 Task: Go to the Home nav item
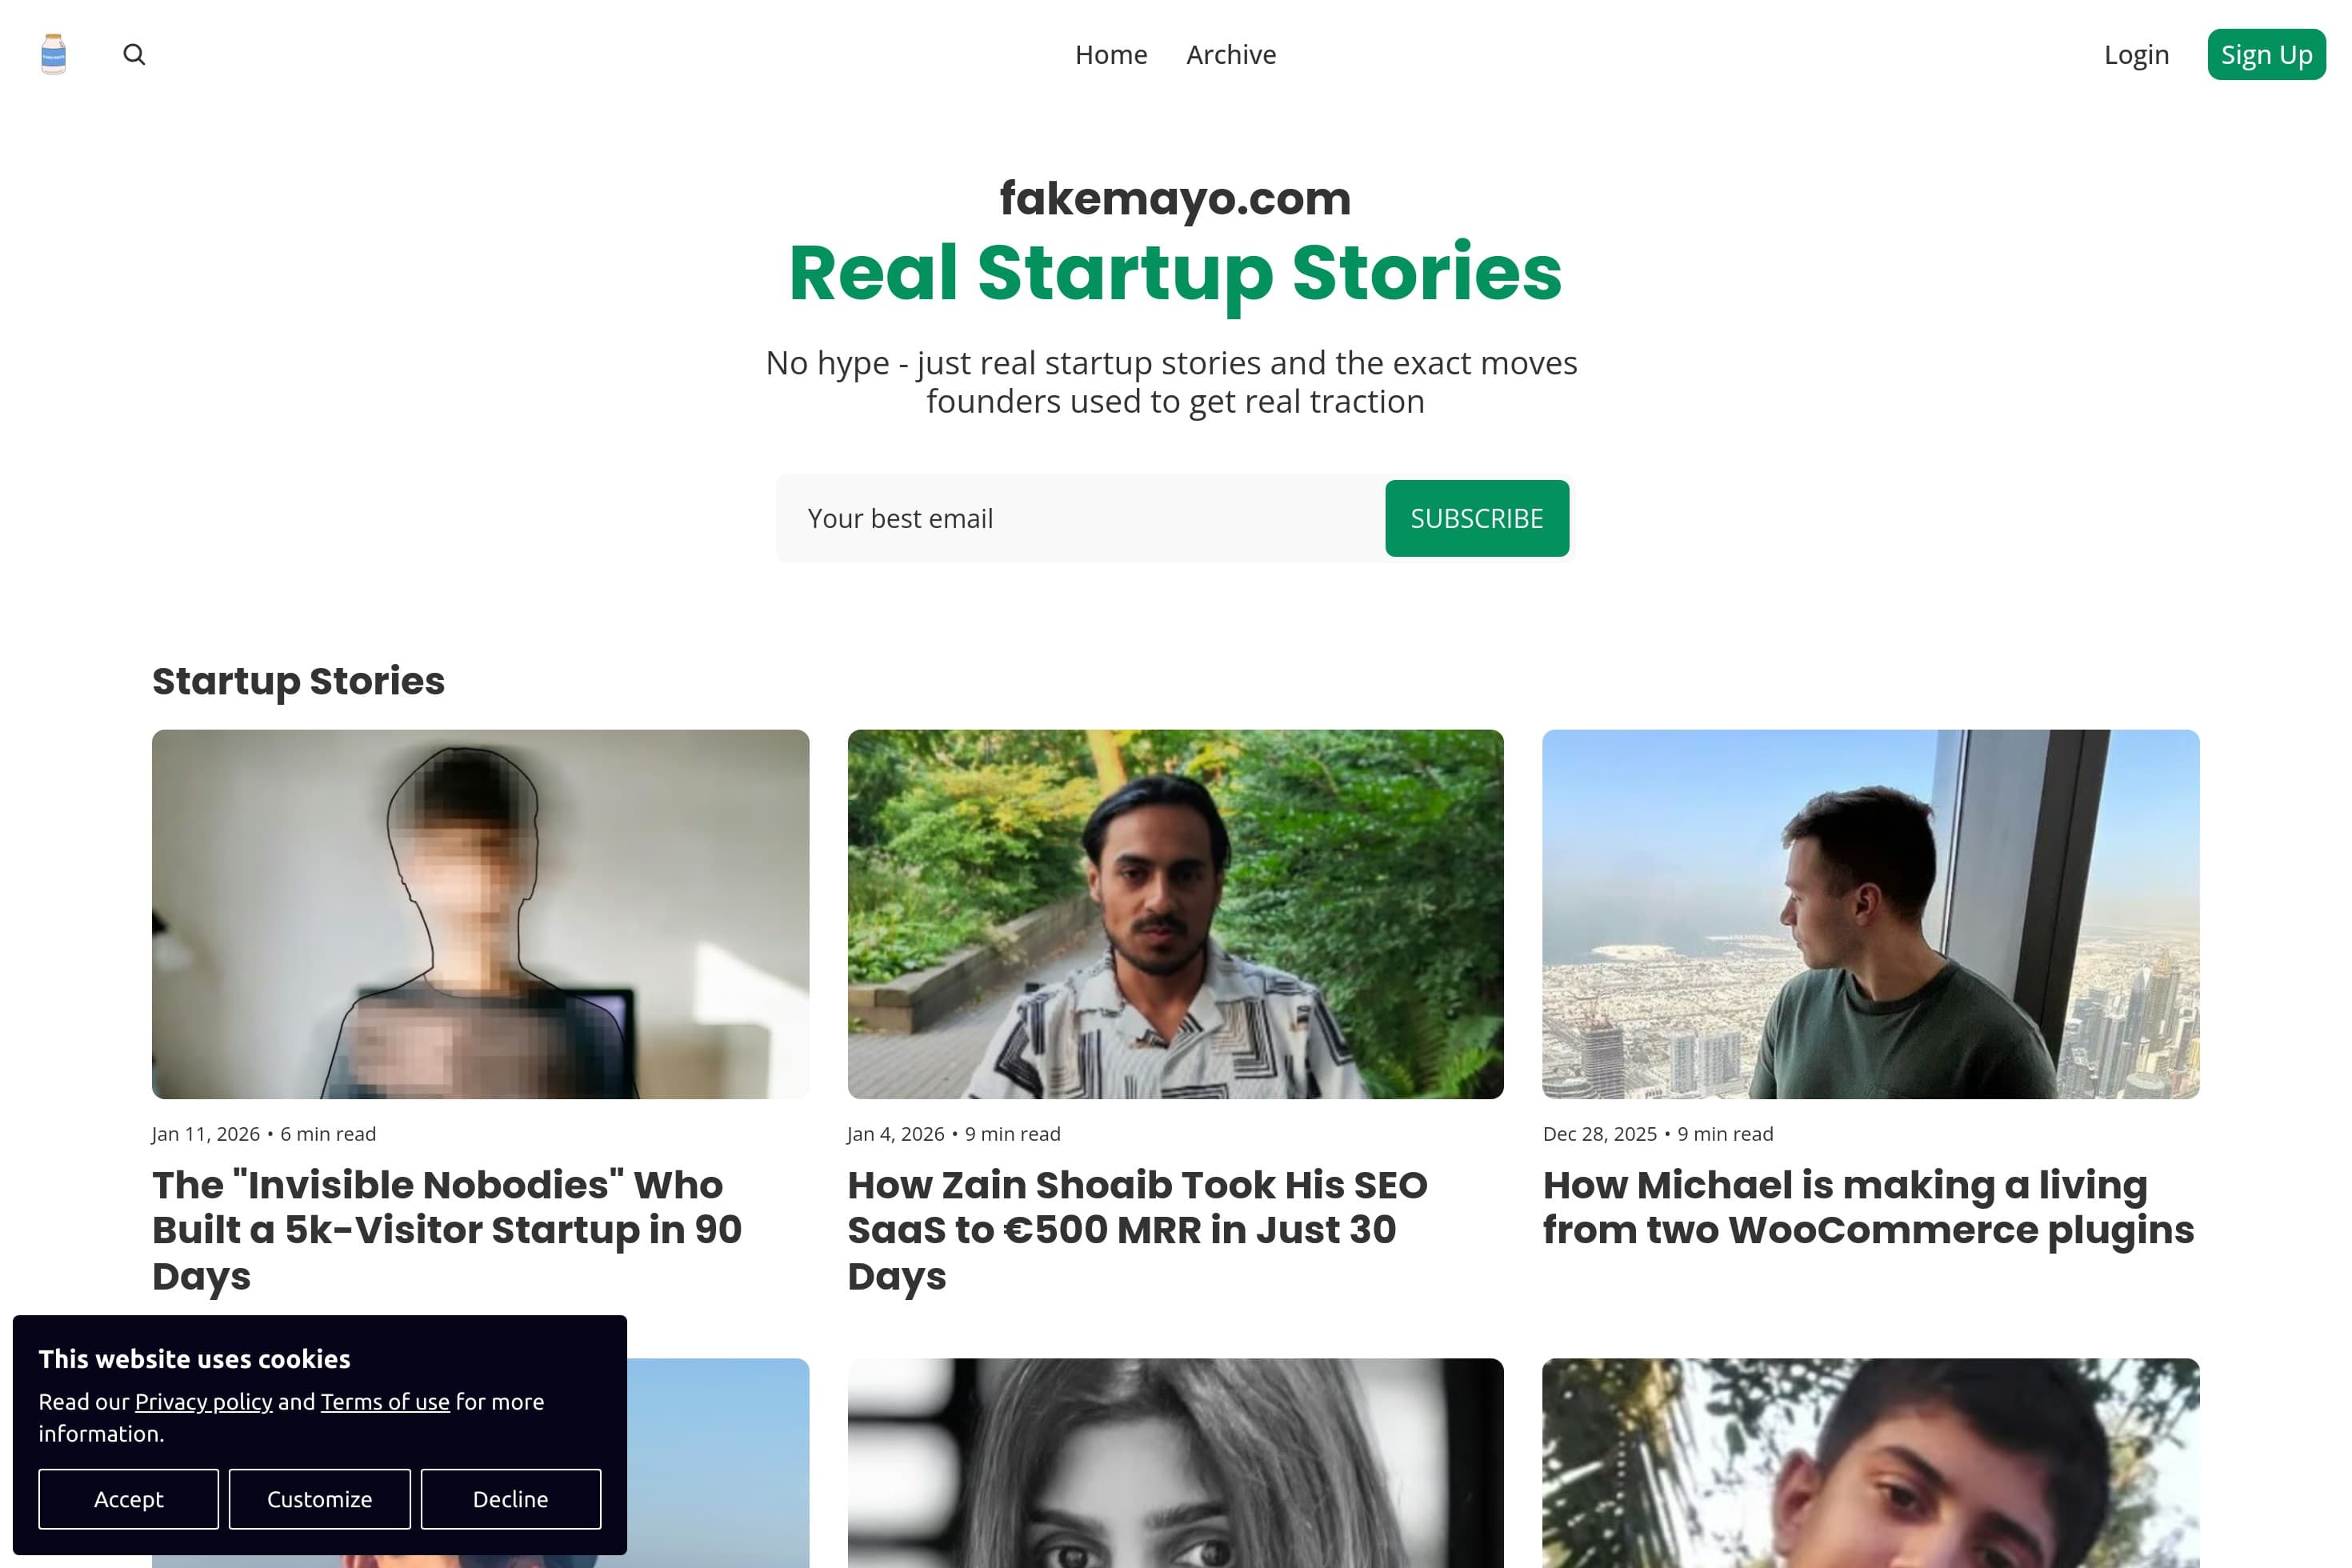(x=1111, y=54)
